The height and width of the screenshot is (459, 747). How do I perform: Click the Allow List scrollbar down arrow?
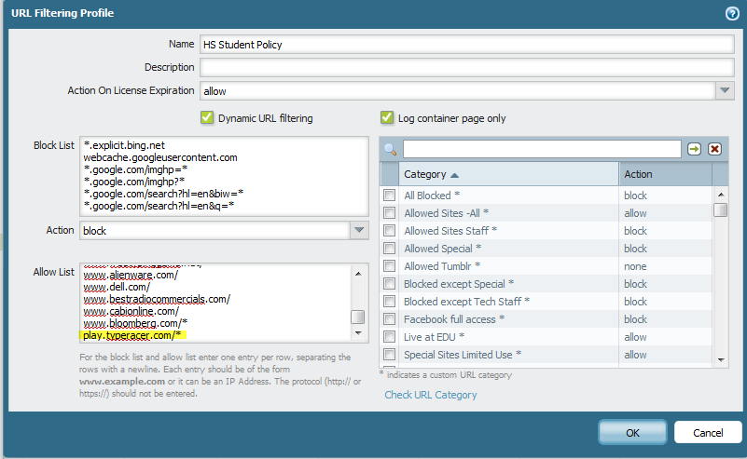click(x=358, y=333)
